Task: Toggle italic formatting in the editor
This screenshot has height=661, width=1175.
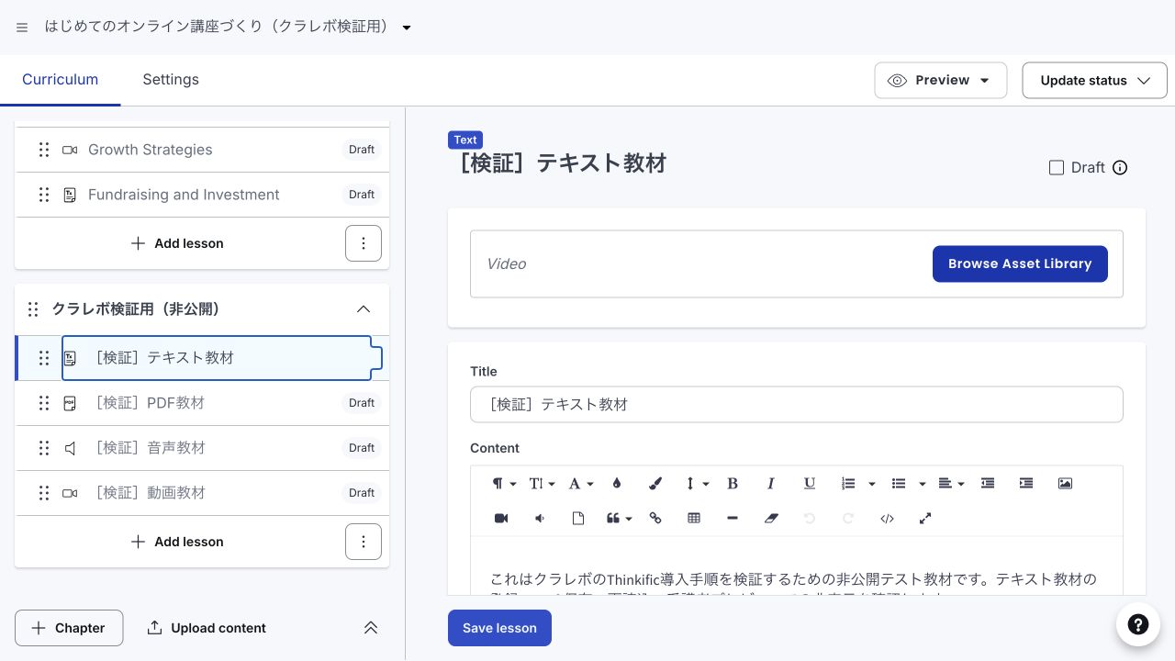Action: click(x=771, y=484)
